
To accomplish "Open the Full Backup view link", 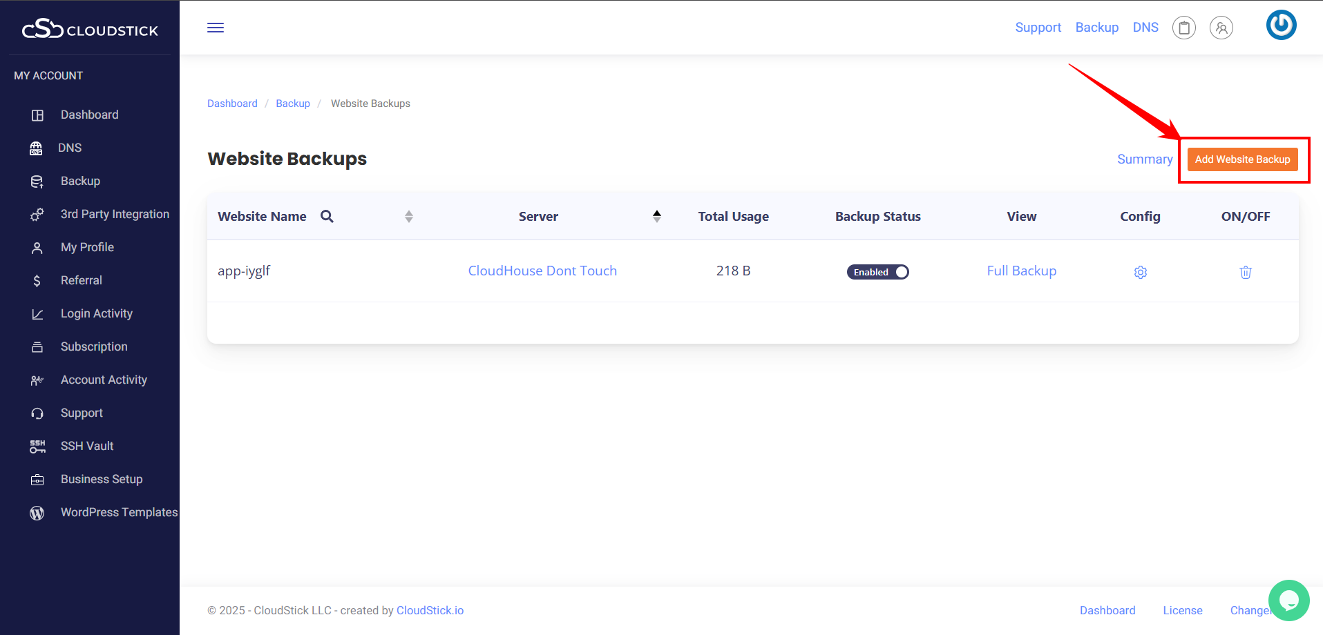I will (1021, 271).
